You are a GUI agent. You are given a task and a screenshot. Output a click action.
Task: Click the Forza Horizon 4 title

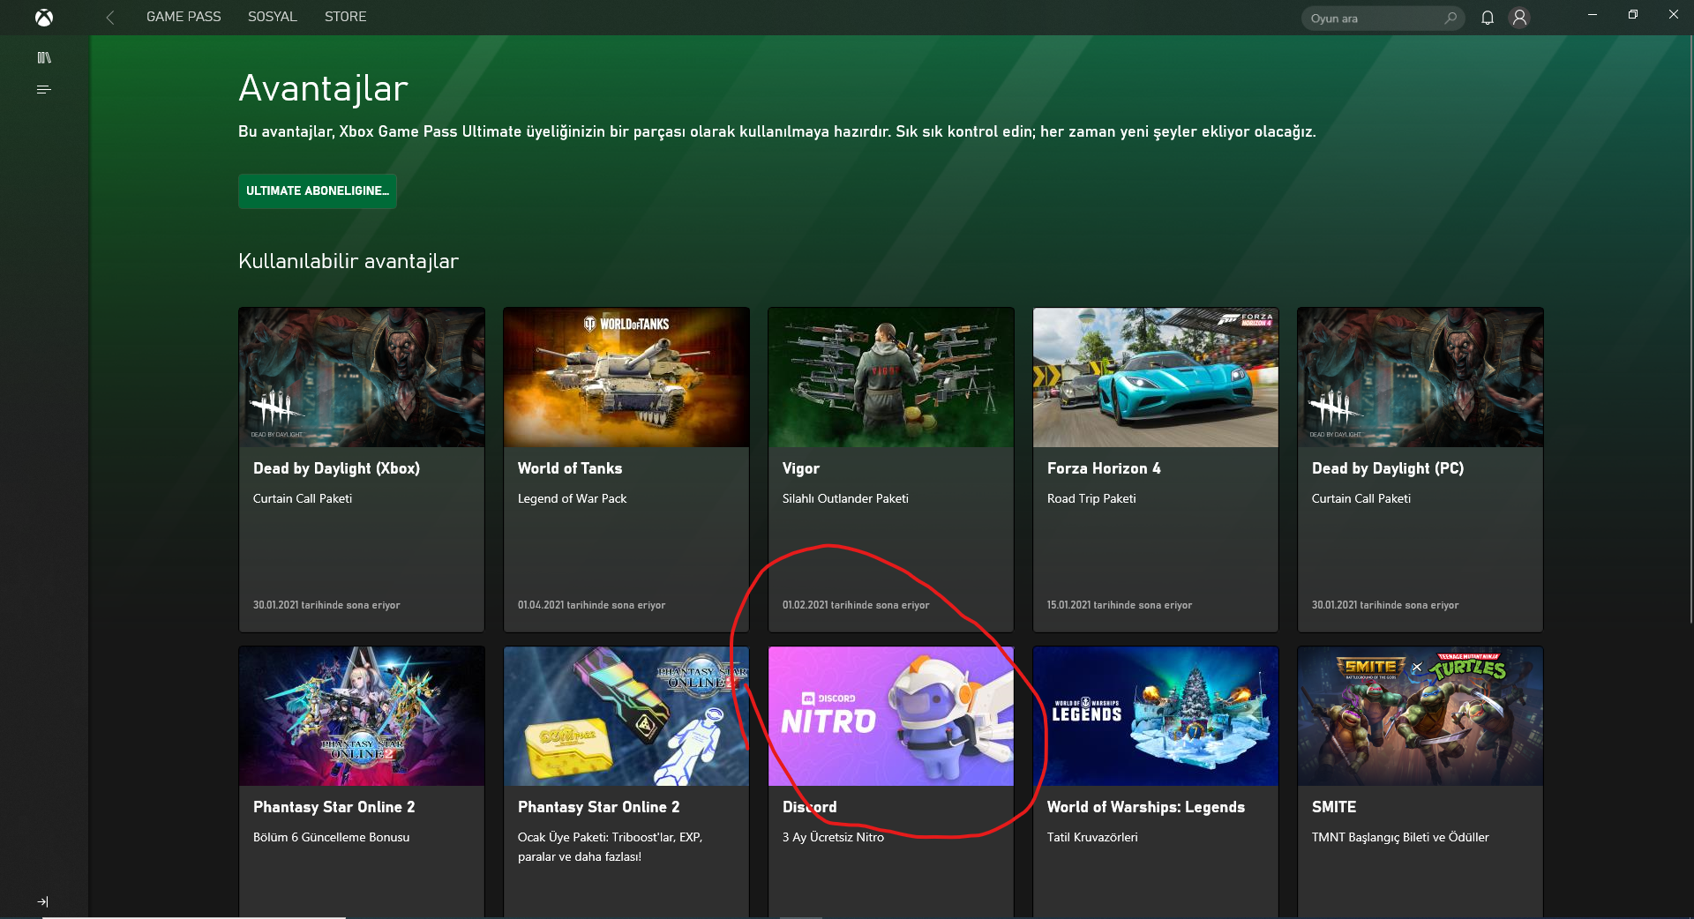pyautogui.click(x=1104, y=468)
